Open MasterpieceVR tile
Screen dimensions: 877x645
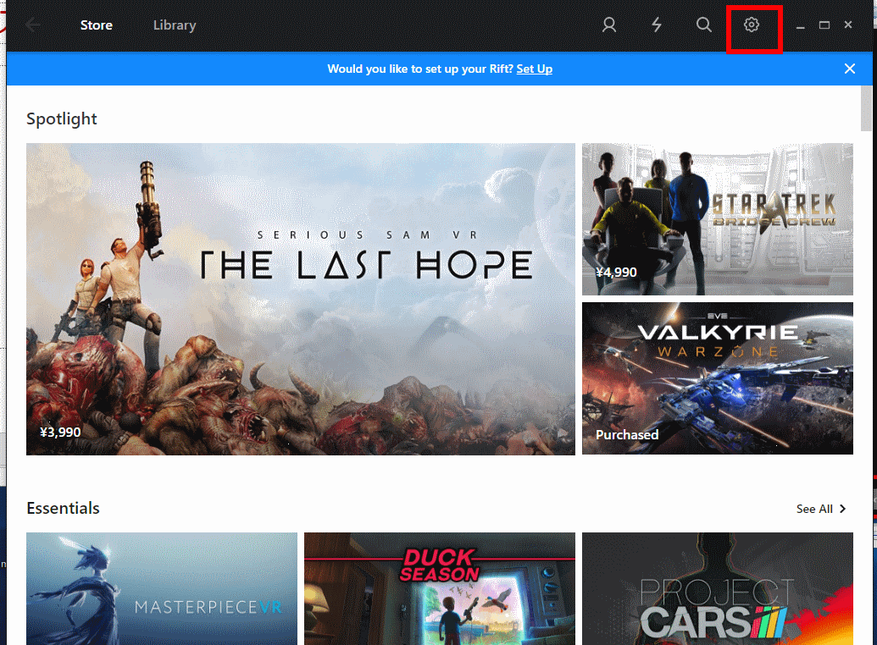(x=162, y=588)
